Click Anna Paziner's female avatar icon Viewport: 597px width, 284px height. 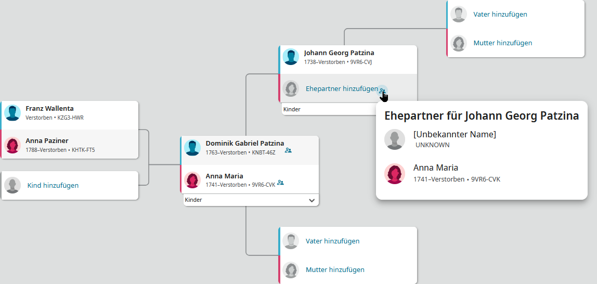click(12, 145)
